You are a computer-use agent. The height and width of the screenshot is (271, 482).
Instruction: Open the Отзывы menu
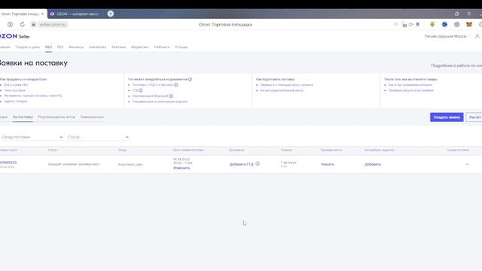(x=181, y=47)
